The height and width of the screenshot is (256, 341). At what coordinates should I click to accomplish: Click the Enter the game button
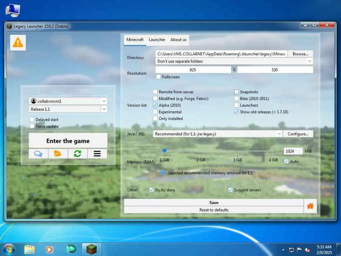point(68,141)
